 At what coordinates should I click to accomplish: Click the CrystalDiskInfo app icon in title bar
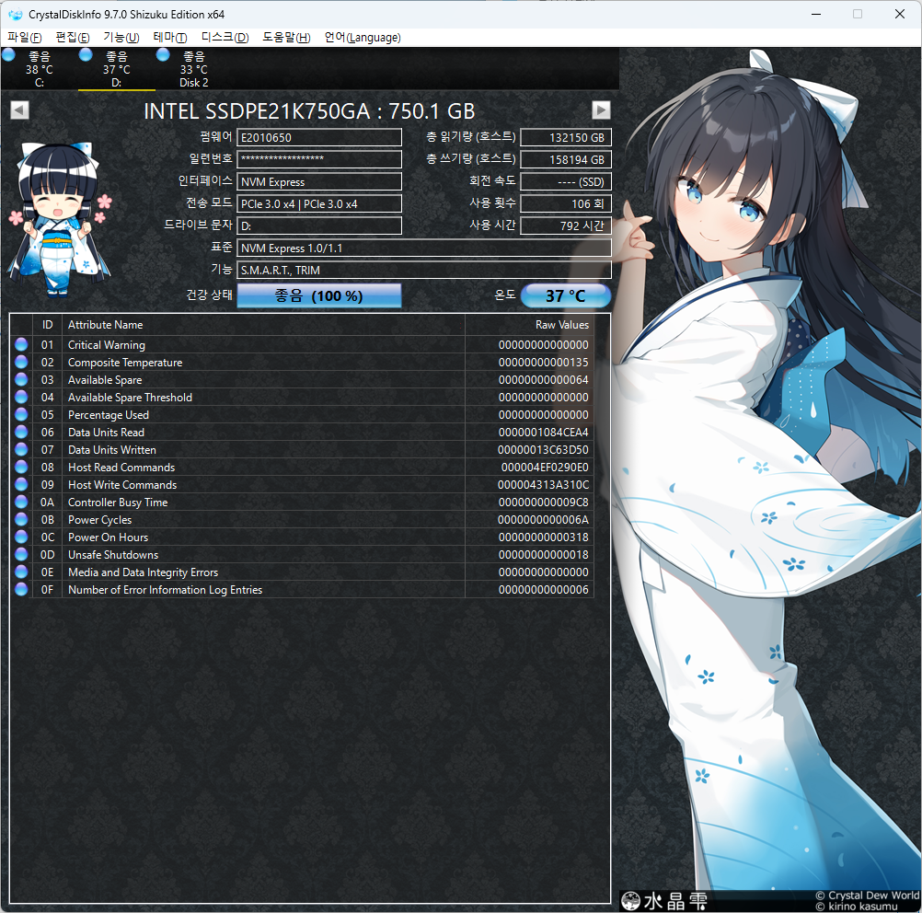click(x=14, y=15)
